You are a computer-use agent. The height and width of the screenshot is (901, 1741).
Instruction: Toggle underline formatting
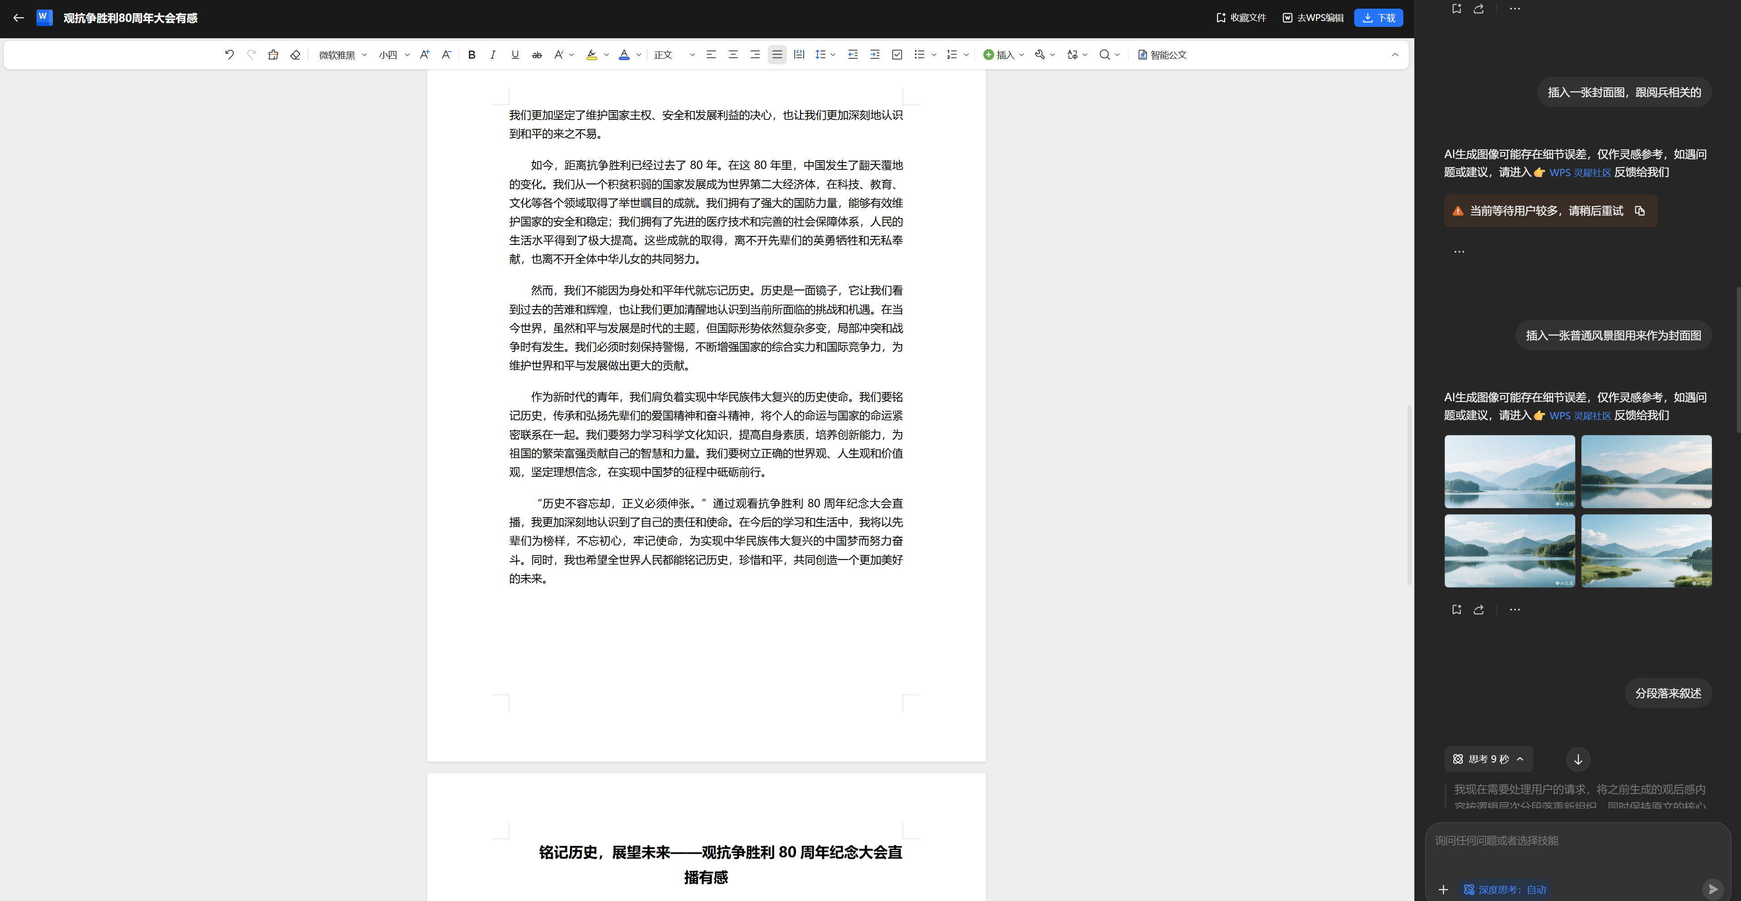(x=514, y=55)
